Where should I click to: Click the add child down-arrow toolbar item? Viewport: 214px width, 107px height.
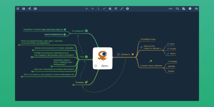coord(86,9)
